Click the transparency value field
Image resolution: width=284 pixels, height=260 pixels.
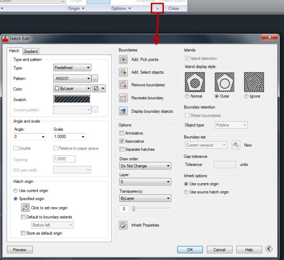(x=124, y=209)
